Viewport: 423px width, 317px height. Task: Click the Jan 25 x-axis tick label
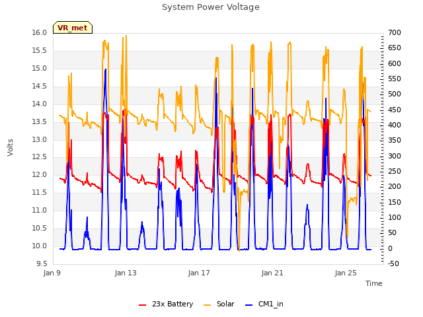tap(346, 273)
